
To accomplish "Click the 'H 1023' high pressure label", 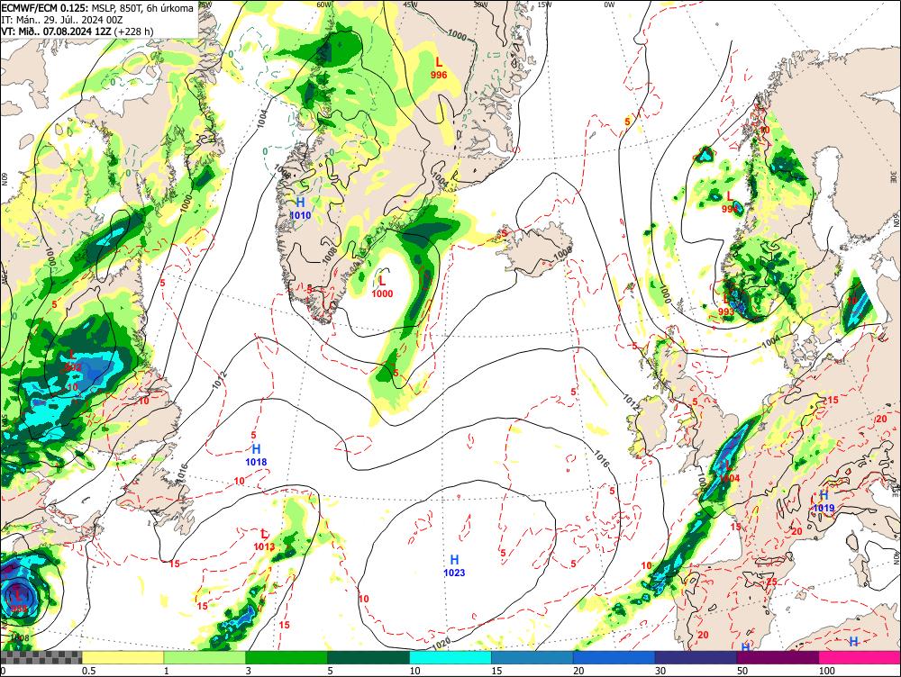I will [x=454, y=565].
